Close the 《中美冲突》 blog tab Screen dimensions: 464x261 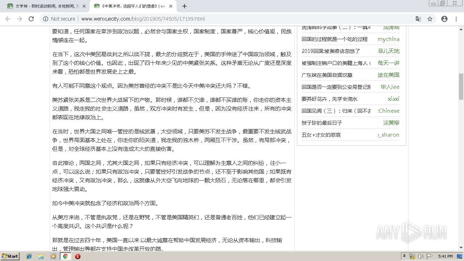click(171, 6)
